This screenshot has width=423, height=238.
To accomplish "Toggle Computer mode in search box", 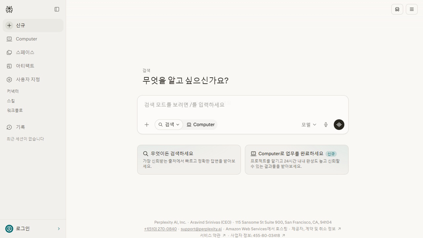I will pyautogui.click(x=201, y=125).
